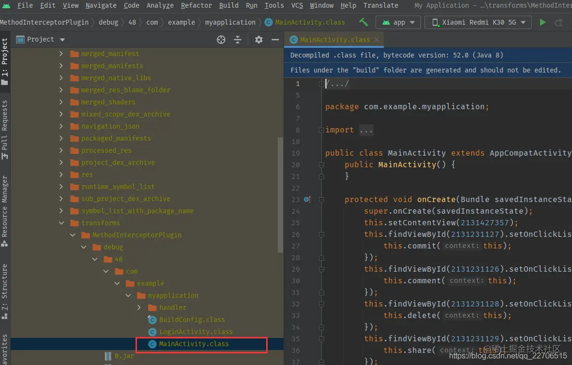Click the locate-in-project crosshair icon
The height and width of the screenshot is (365, 572).
point(221,40)
